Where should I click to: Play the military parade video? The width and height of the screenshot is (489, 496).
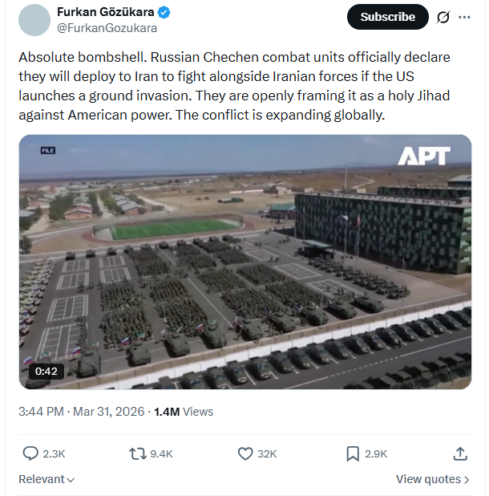click(x=245, y=262)
